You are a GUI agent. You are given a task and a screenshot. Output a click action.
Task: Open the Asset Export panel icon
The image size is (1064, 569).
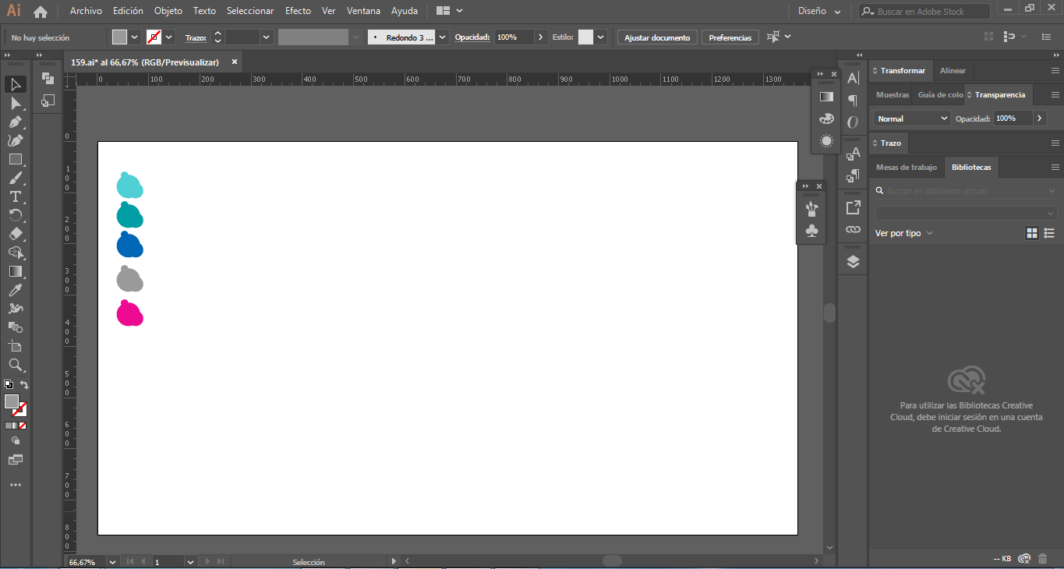tap(853, 207)
